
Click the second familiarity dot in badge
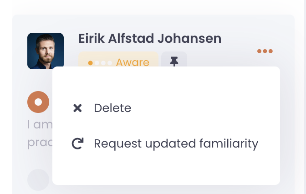click(97, 63)
